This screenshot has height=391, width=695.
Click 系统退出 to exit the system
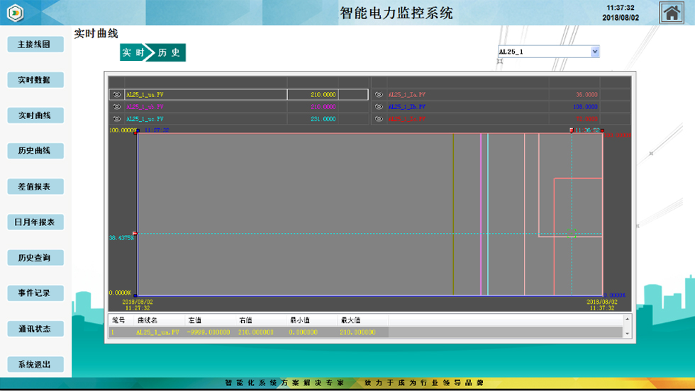pos(35,365)
